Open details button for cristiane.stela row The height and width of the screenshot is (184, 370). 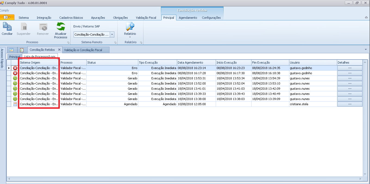coord(350,104)
